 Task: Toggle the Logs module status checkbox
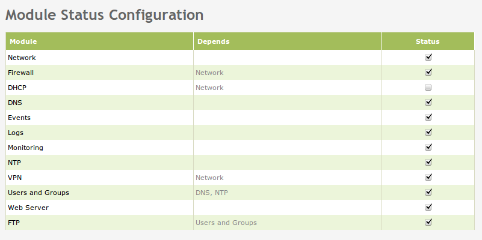[428, 133]
